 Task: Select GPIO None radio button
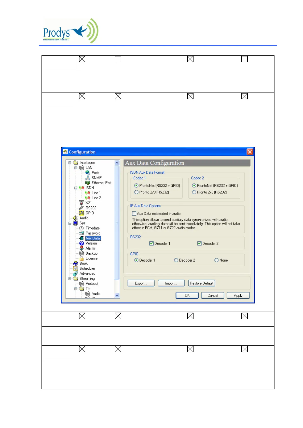coord(216,260)
